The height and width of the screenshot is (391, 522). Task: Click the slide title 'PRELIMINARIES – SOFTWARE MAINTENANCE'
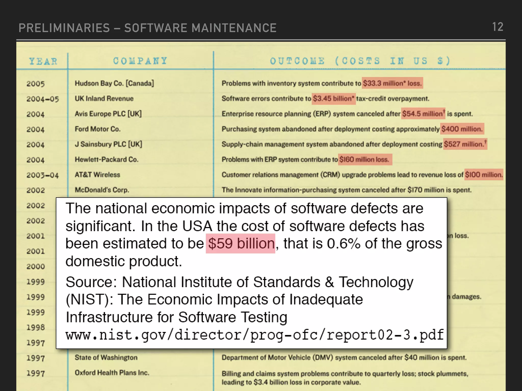pyautogui.click(x=147, y=28)
